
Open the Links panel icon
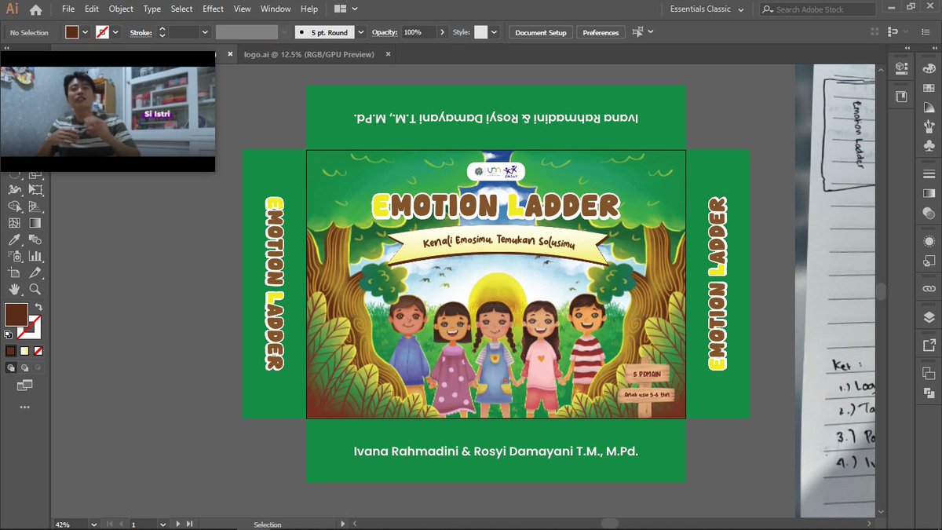tap(929, 289)
